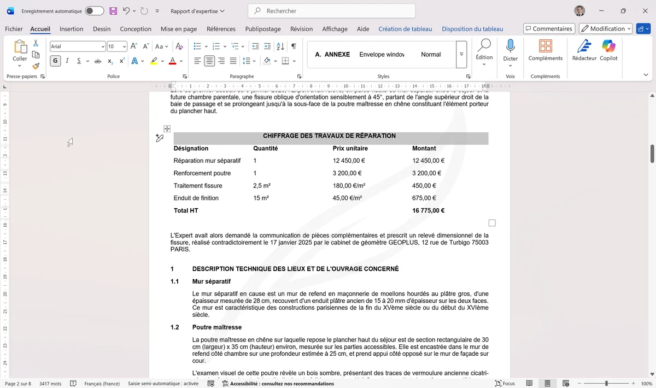Screen dimensions: 656x388
Task: Click the Dicter microphone icon
Action: (x=510, y=50)
